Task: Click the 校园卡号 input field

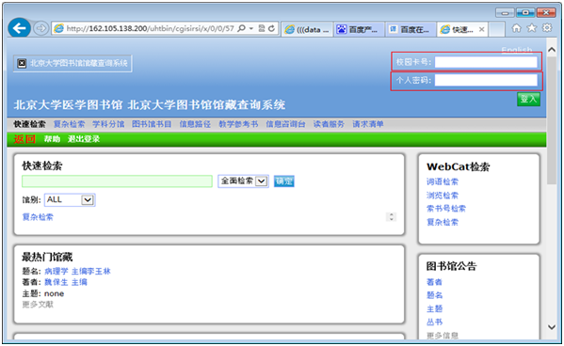Action: tap(486, 62)
